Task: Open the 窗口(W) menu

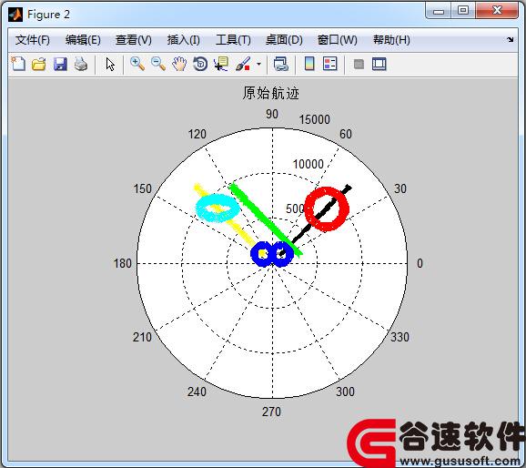Action: pyautogui.click(x=337, y=40)
